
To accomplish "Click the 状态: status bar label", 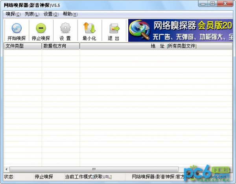I will (x=9, y=177).
